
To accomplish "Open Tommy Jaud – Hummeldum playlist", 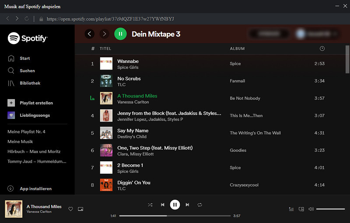I will click(37, 161).
